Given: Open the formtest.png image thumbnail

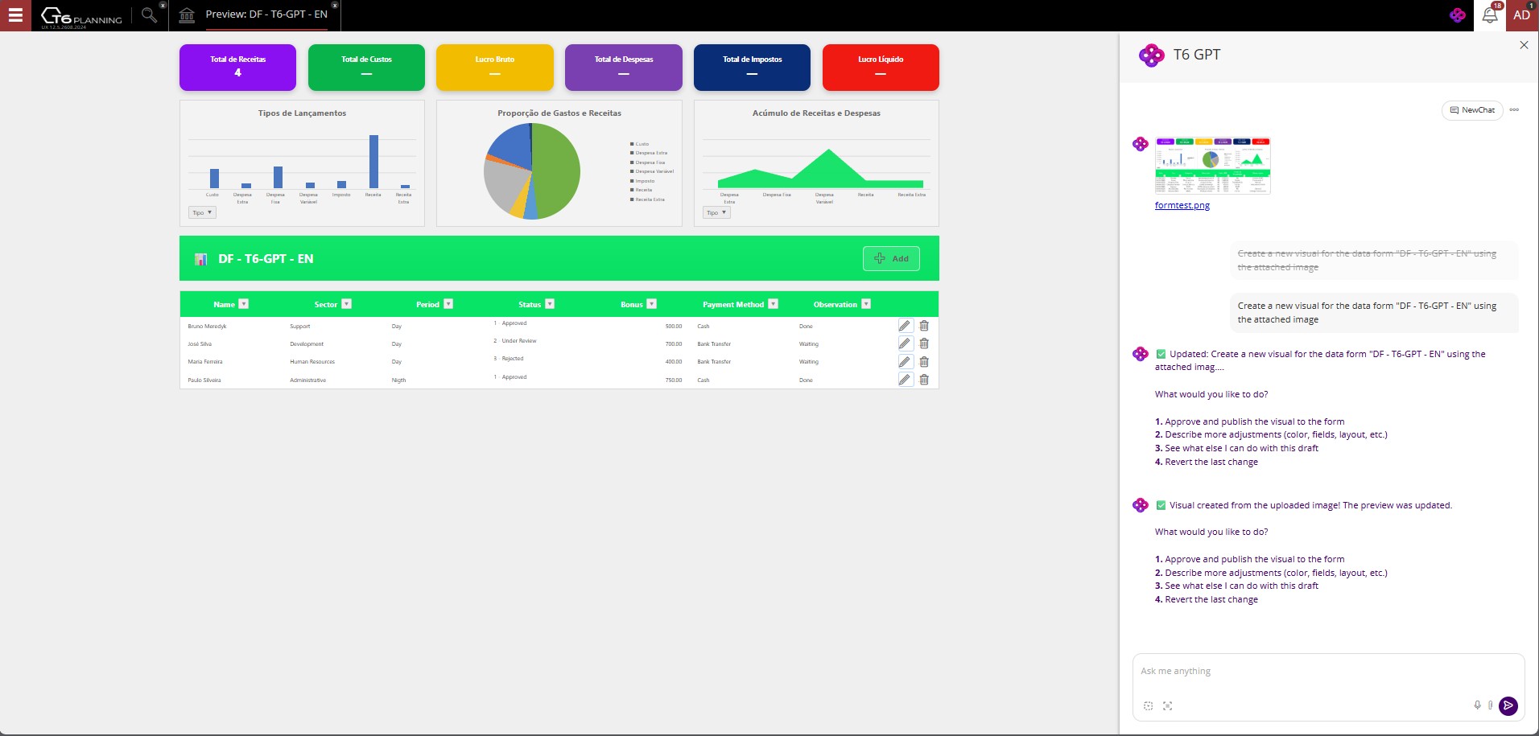Looking at the screenshot, I should point(1213,166).
